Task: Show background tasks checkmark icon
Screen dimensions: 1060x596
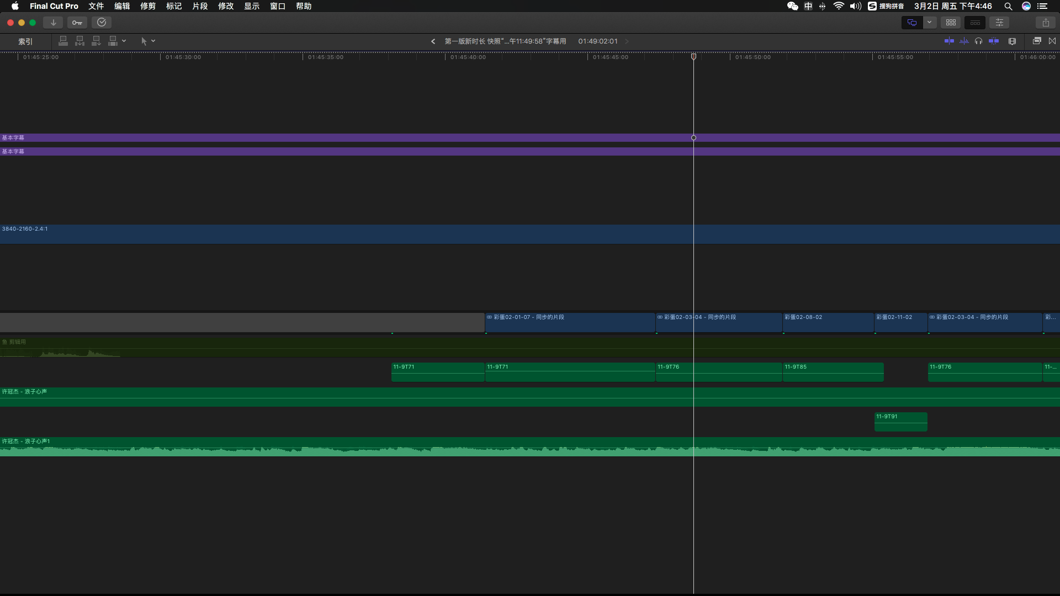Action: coord(102,23)
